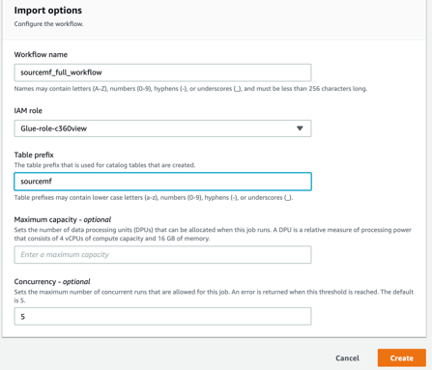The height and width of the screenshot is (370, 432).
Task: Click the concurrent runs description text
Action: pos(214,296)
